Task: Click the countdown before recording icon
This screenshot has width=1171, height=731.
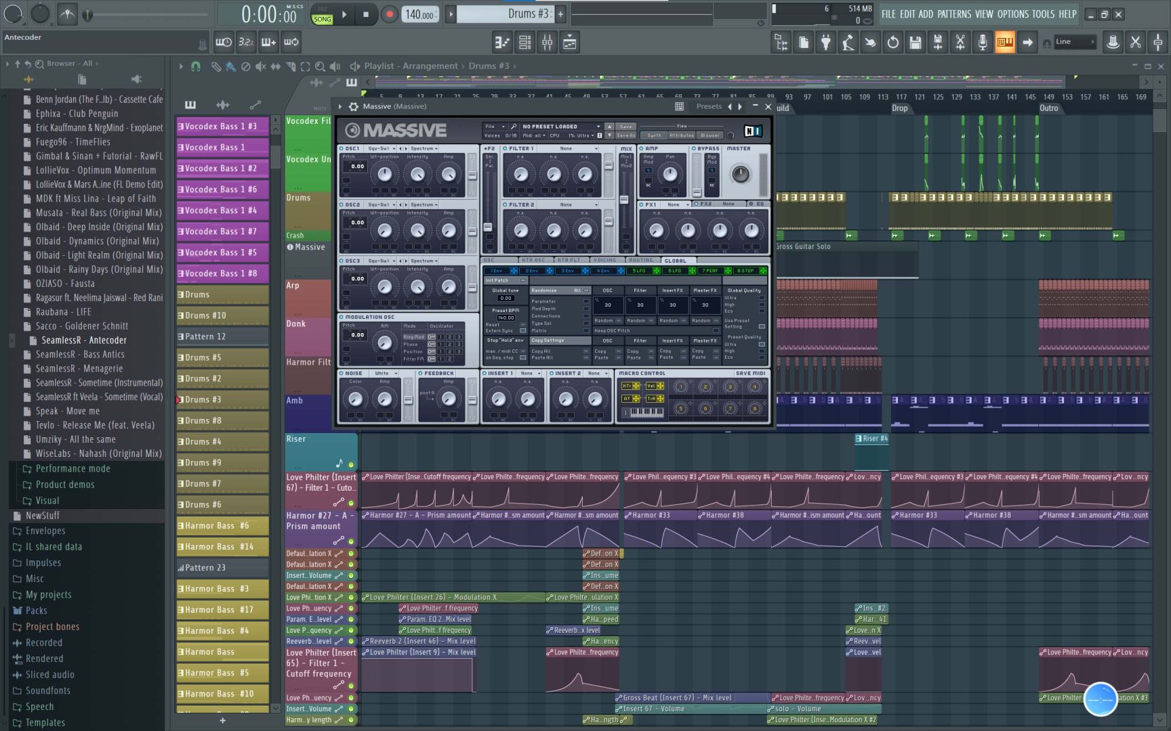Action: pos(246,42)
